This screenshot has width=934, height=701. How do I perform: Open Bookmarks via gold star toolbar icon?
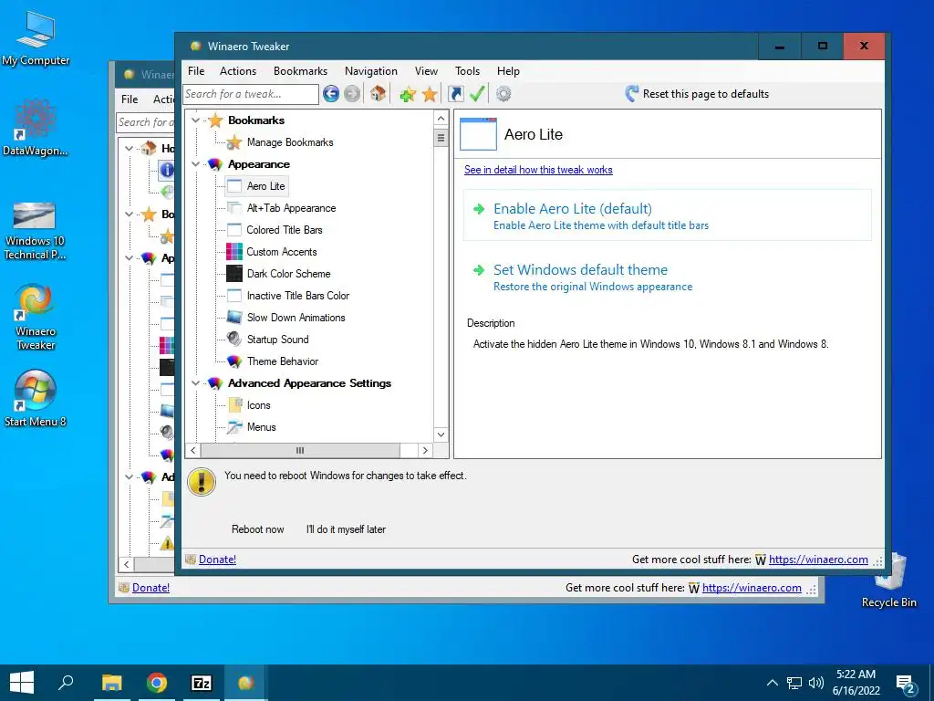(430, 94)
